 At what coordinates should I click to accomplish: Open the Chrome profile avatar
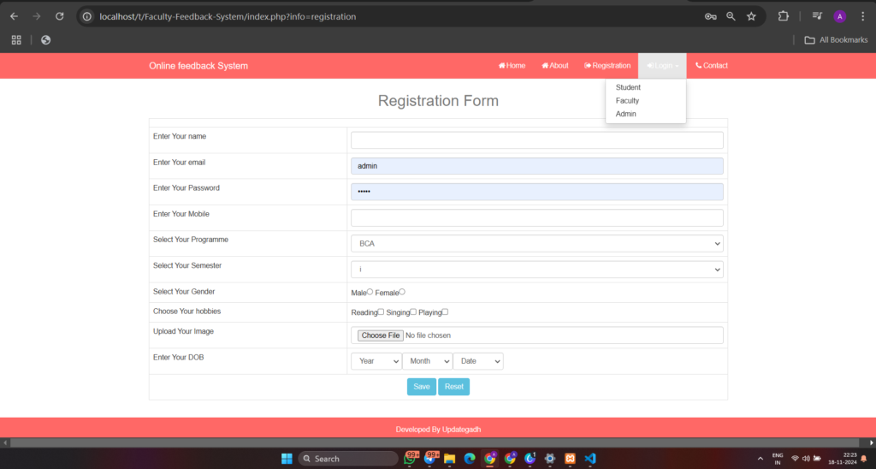click(840, 17)
